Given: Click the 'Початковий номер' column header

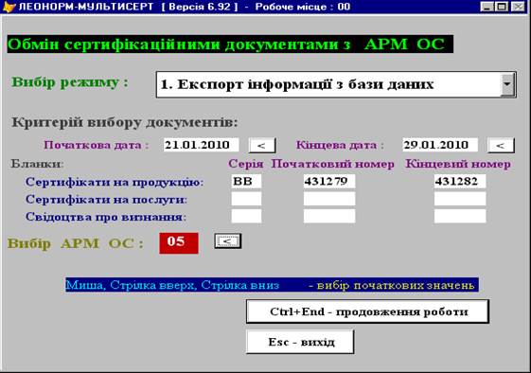Looking at the screenshot, I should click(332, 164).
